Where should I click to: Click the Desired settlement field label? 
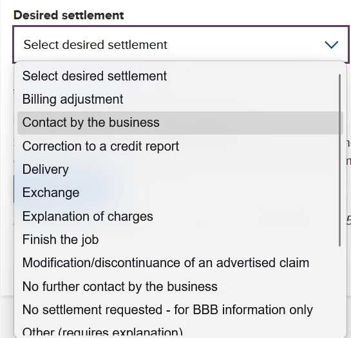click(68, 15)
